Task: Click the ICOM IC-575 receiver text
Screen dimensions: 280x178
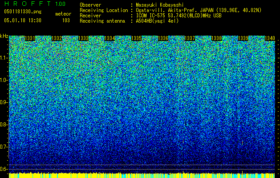Action: tap(179, 16)
